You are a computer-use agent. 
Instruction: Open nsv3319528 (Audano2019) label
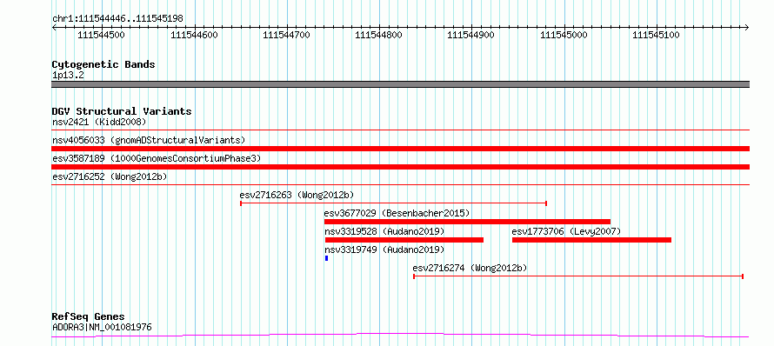point(384,231)
